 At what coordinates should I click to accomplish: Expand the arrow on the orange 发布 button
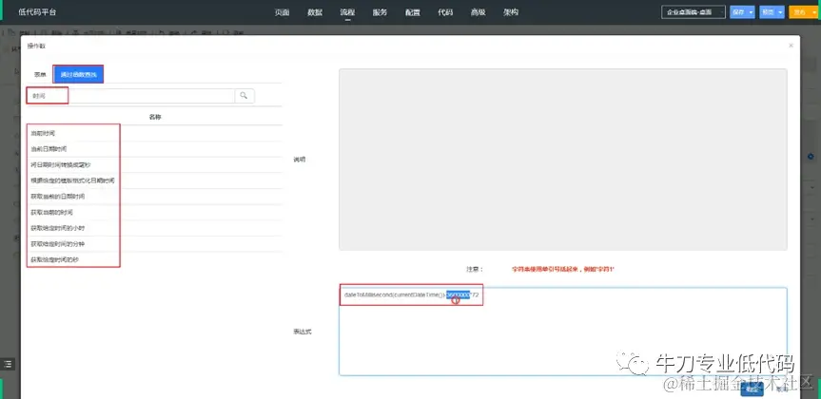coord(813,12)
